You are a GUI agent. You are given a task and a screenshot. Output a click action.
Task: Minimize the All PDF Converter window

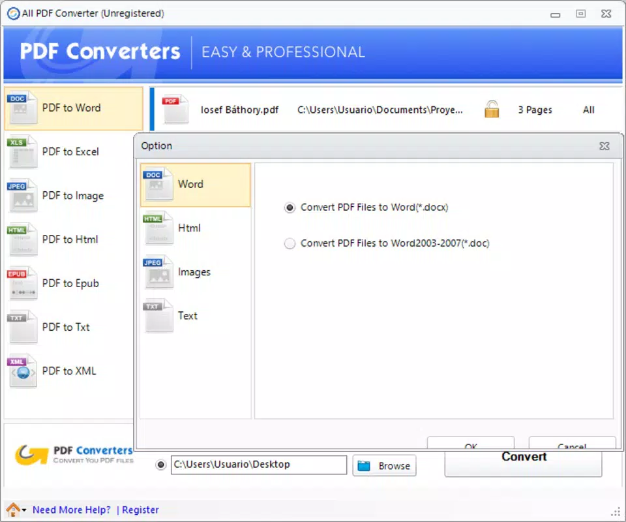pyautogui.click(x=556, y=15)
